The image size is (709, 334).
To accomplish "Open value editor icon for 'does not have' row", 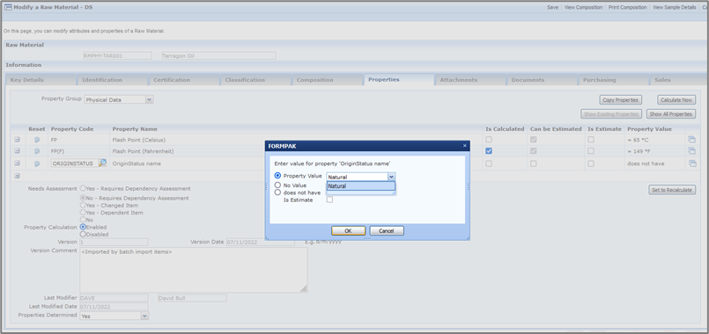I will tap(692, 163).
